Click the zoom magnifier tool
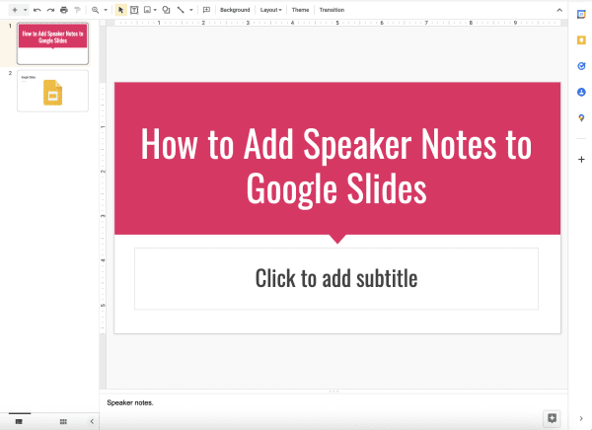592x430 pixels. pos(95,10)
